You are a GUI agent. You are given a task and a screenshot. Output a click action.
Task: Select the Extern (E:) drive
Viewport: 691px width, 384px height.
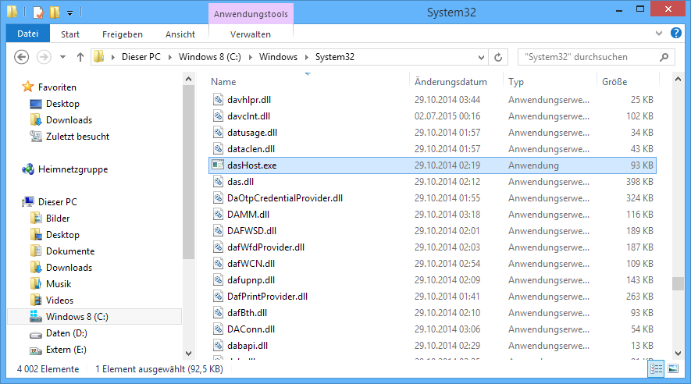(66, 350)
